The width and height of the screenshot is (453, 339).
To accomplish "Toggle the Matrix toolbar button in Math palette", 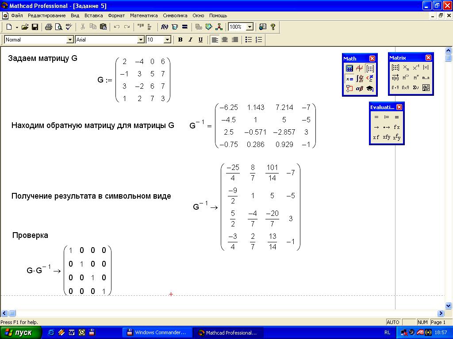I will click(x=370, y=68).
